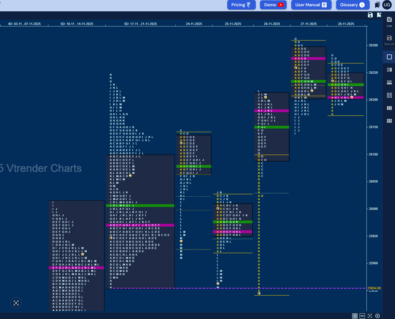Click the save disk icon above chart
The width and height of the screenshot is (395, 319).
[370, 15]
